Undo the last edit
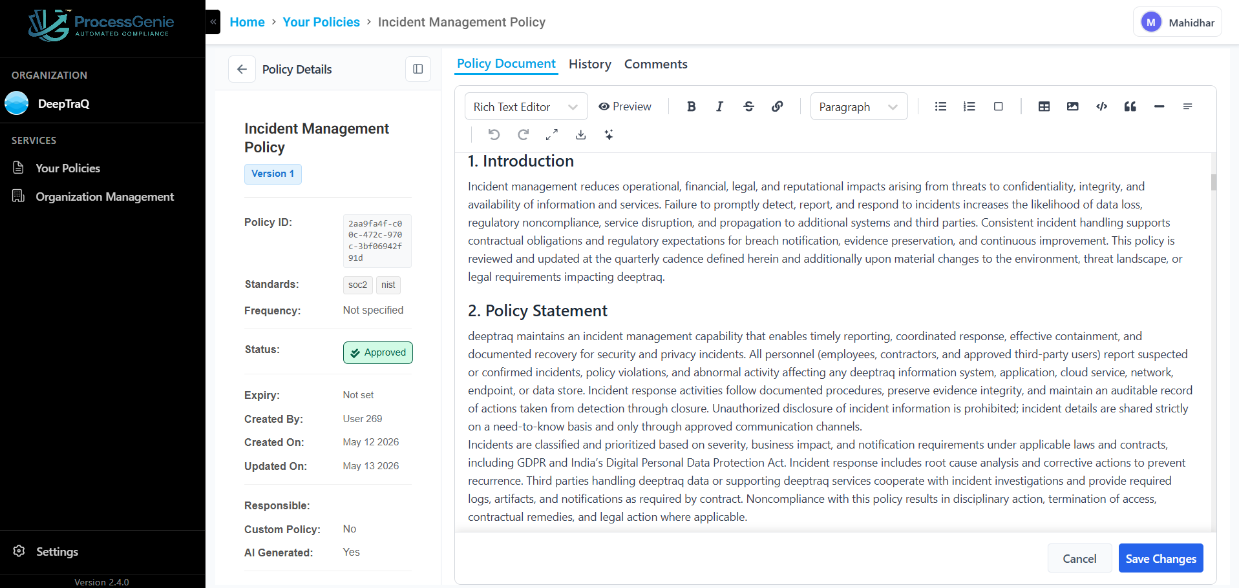The height and width of the screenshot is (588, 1239). pos(494,134)
